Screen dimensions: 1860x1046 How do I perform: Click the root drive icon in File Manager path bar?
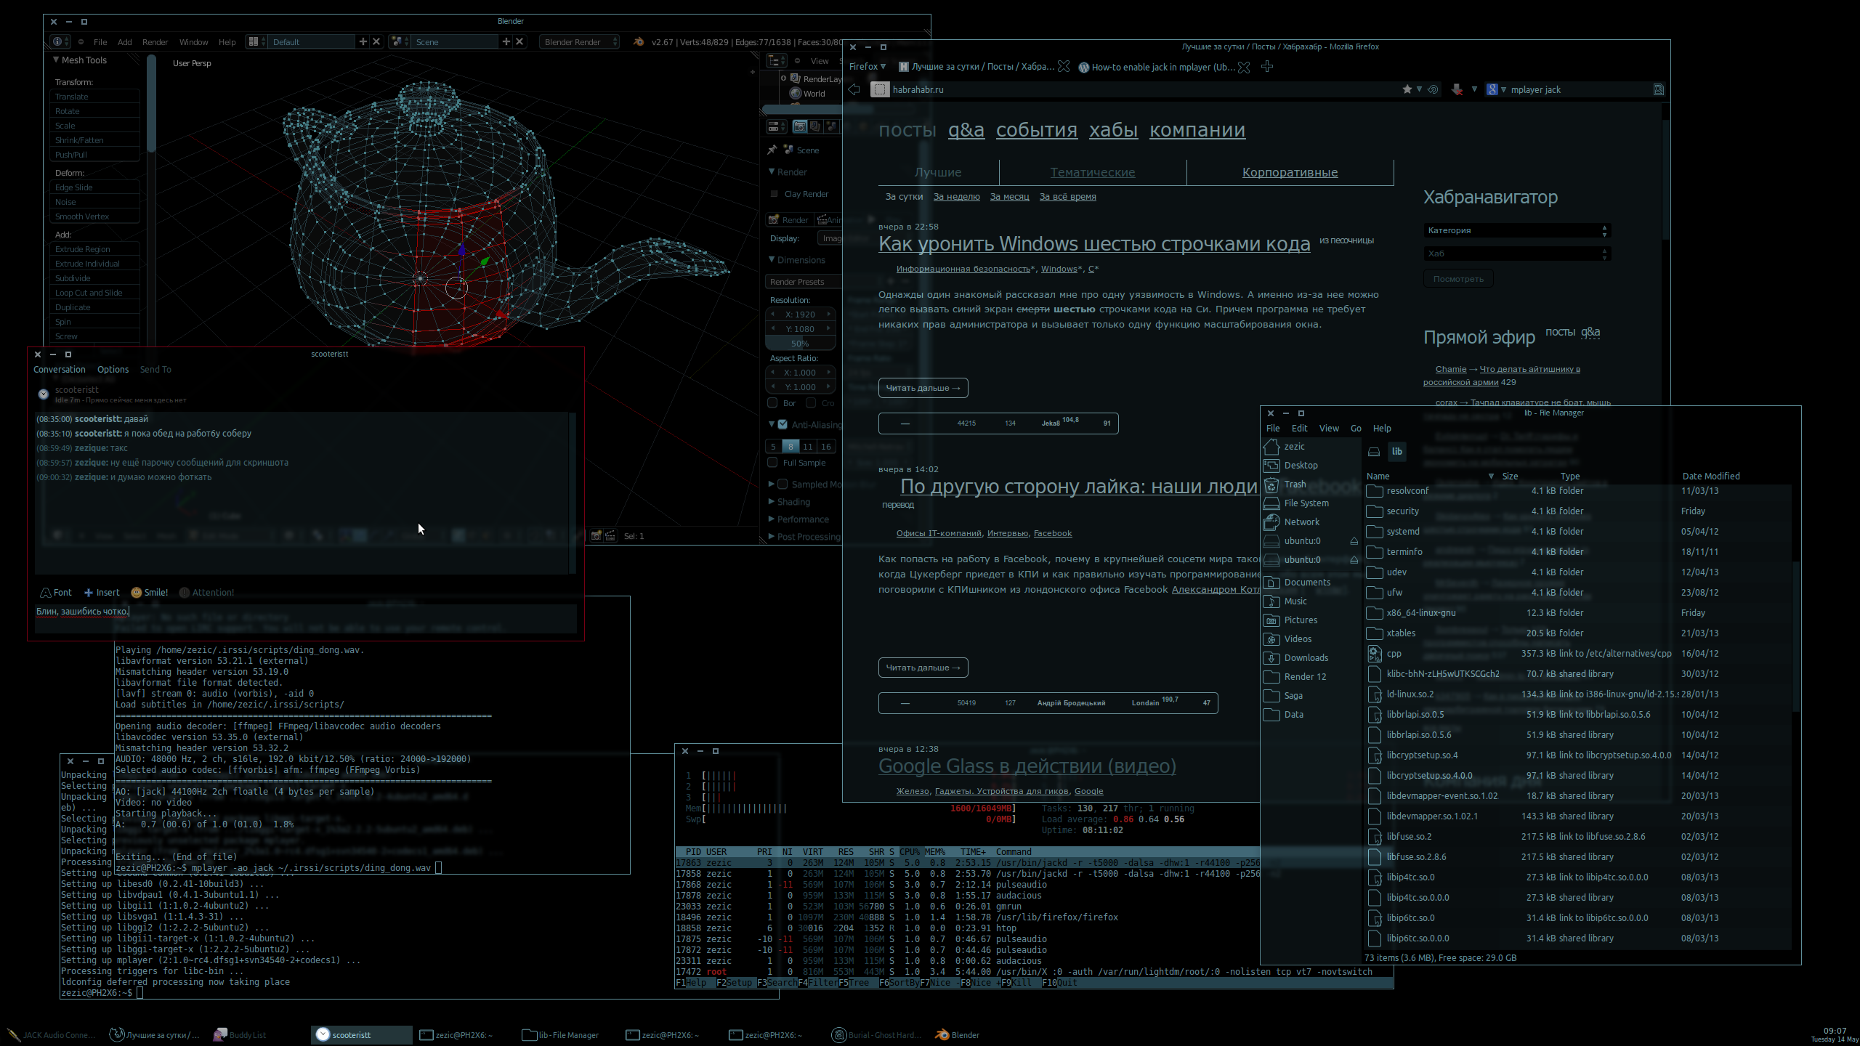[1373, 452]
